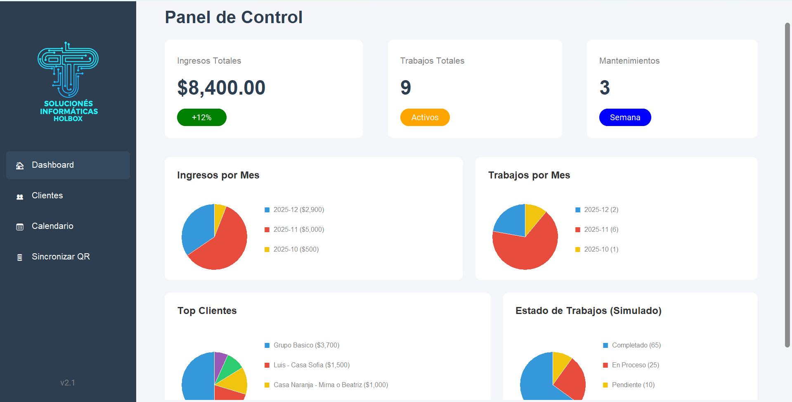Open the Calendario calendar icon
Image resolution: width=792 pixels, height=402 pixels.
20,226
